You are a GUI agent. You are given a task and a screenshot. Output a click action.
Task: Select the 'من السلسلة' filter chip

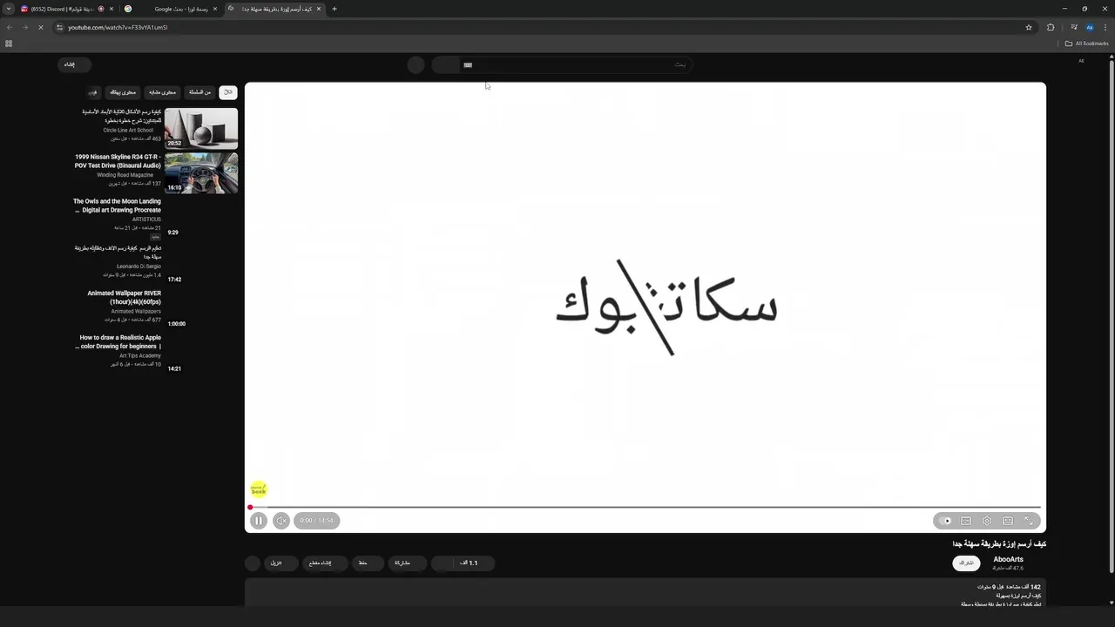pos(200,92)
